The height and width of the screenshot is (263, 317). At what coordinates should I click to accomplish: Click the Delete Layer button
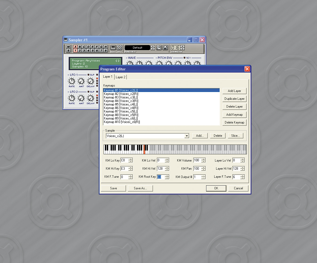pyautogui.click(x=234, y=107)
